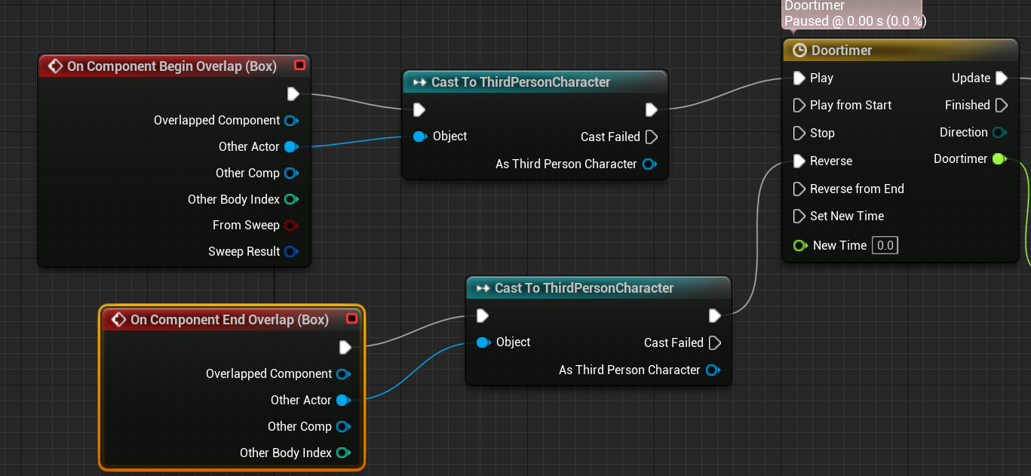Screen dimensions: 1031x476
Task: Click exec output pin of upper Cast node
Action: [652, 110]
